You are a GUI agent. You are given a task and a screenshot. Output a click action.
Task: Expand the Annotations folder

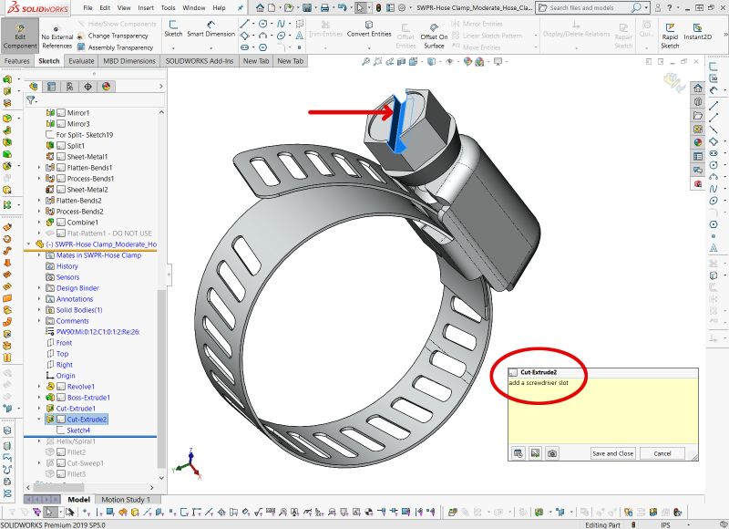click(x=39, y=299)
